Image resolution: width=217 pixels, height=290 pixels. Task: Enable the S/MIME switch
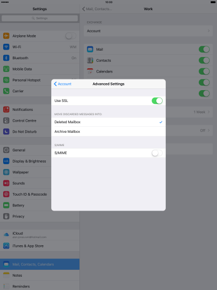pos(157,153)
